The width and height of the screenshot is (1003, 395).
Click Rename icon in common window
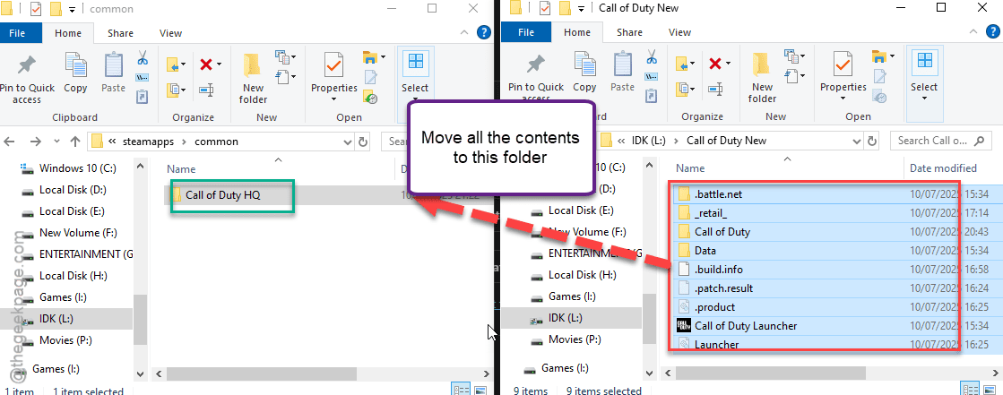[x=206, y=90]
